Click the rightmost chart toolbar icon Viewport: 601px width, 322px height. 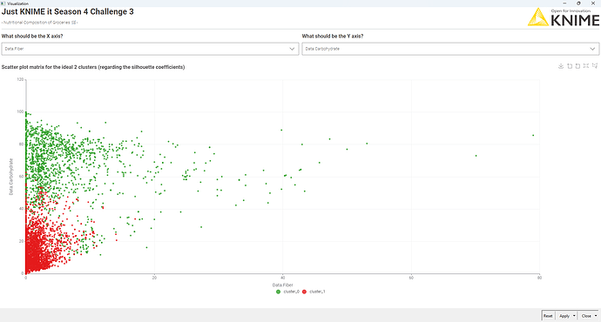click(x=595, y=66)
